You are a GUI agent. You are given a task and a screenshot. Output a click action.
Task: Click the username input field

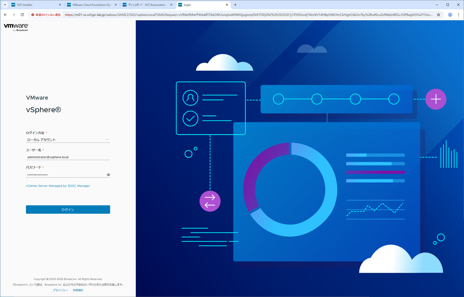(68, 157)
